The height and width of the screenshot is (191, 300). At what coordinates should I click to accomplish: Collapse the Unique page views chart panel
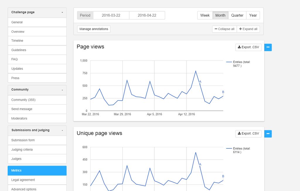[x=268, y=134]
